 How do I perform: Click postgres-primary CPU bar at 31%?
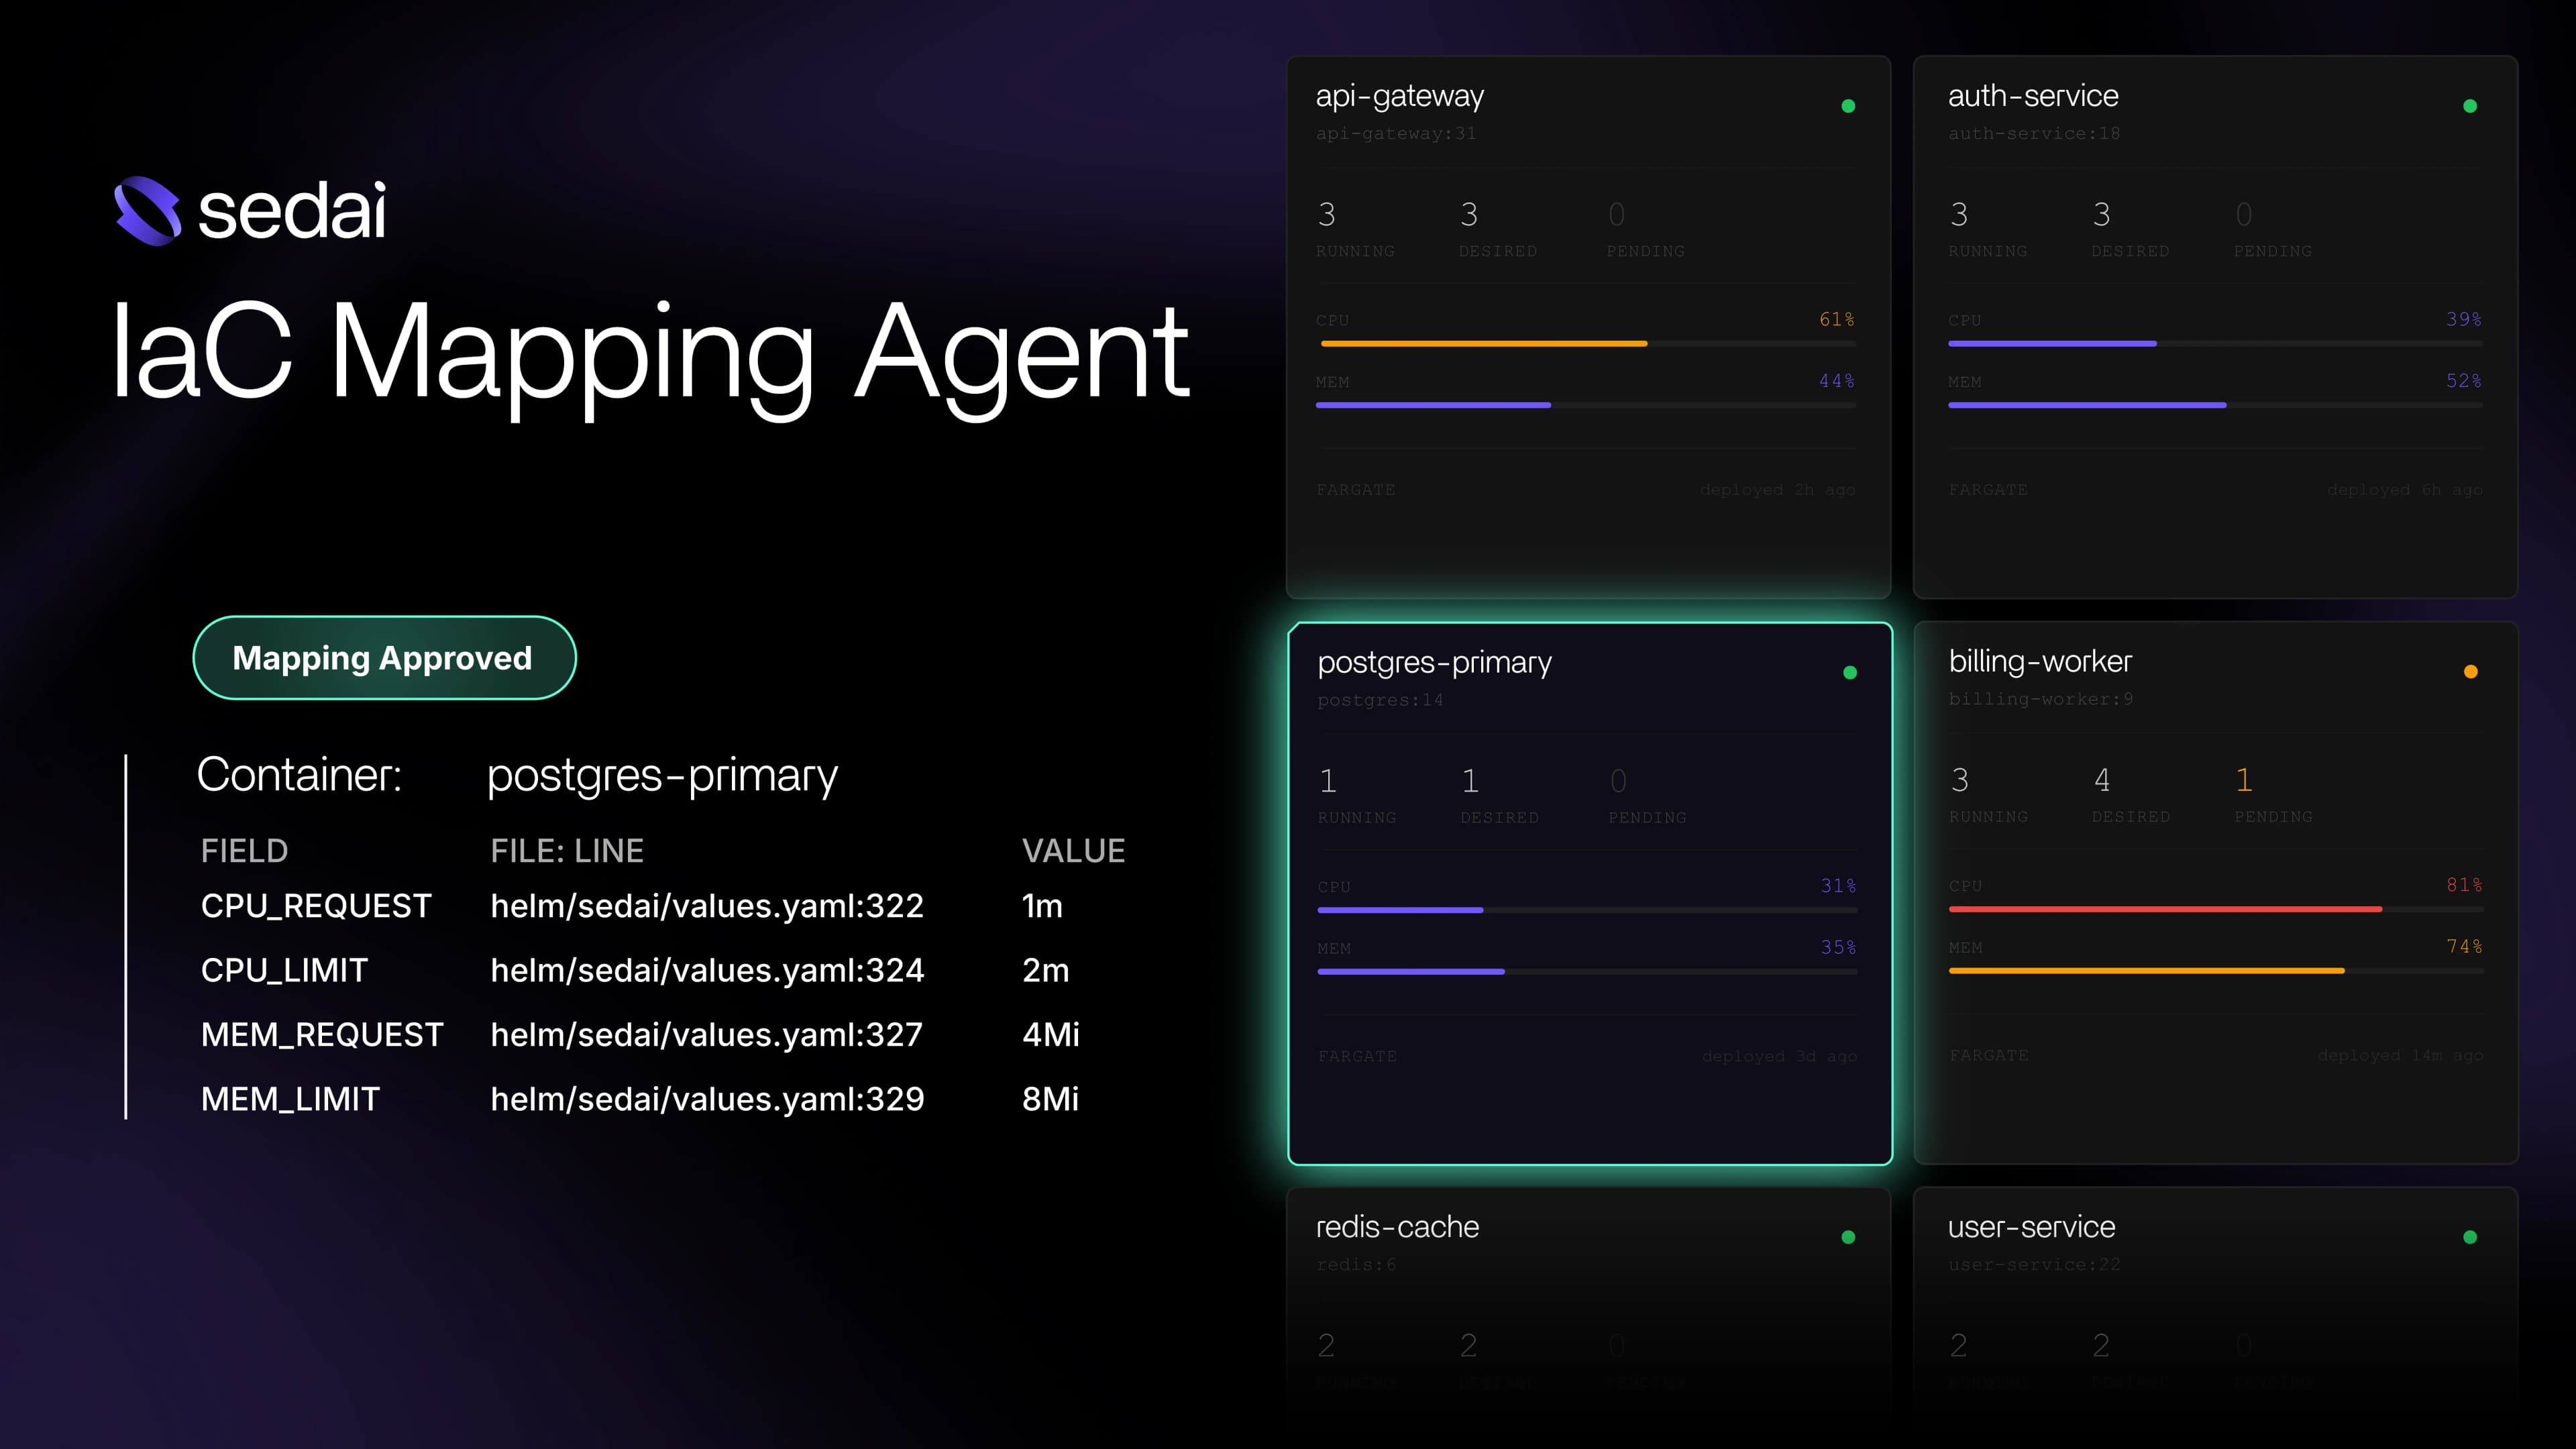tap(1587, 910)
